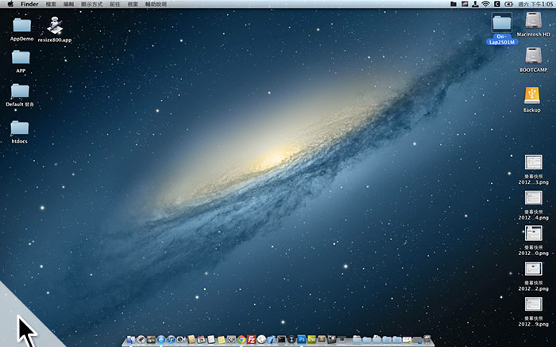Open the Apple menu
The width and height of the screenshot is (556, 347).
(x=10, y=4)
